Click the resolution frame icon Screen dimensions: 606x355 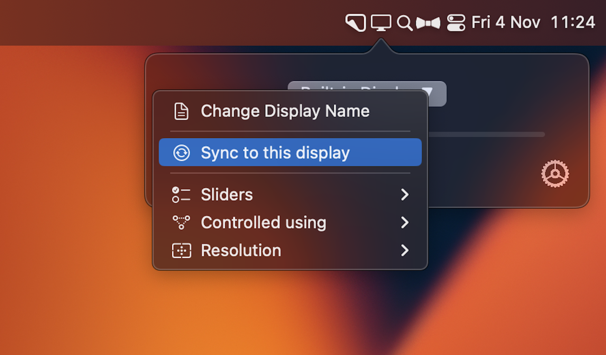click(181, 251)
